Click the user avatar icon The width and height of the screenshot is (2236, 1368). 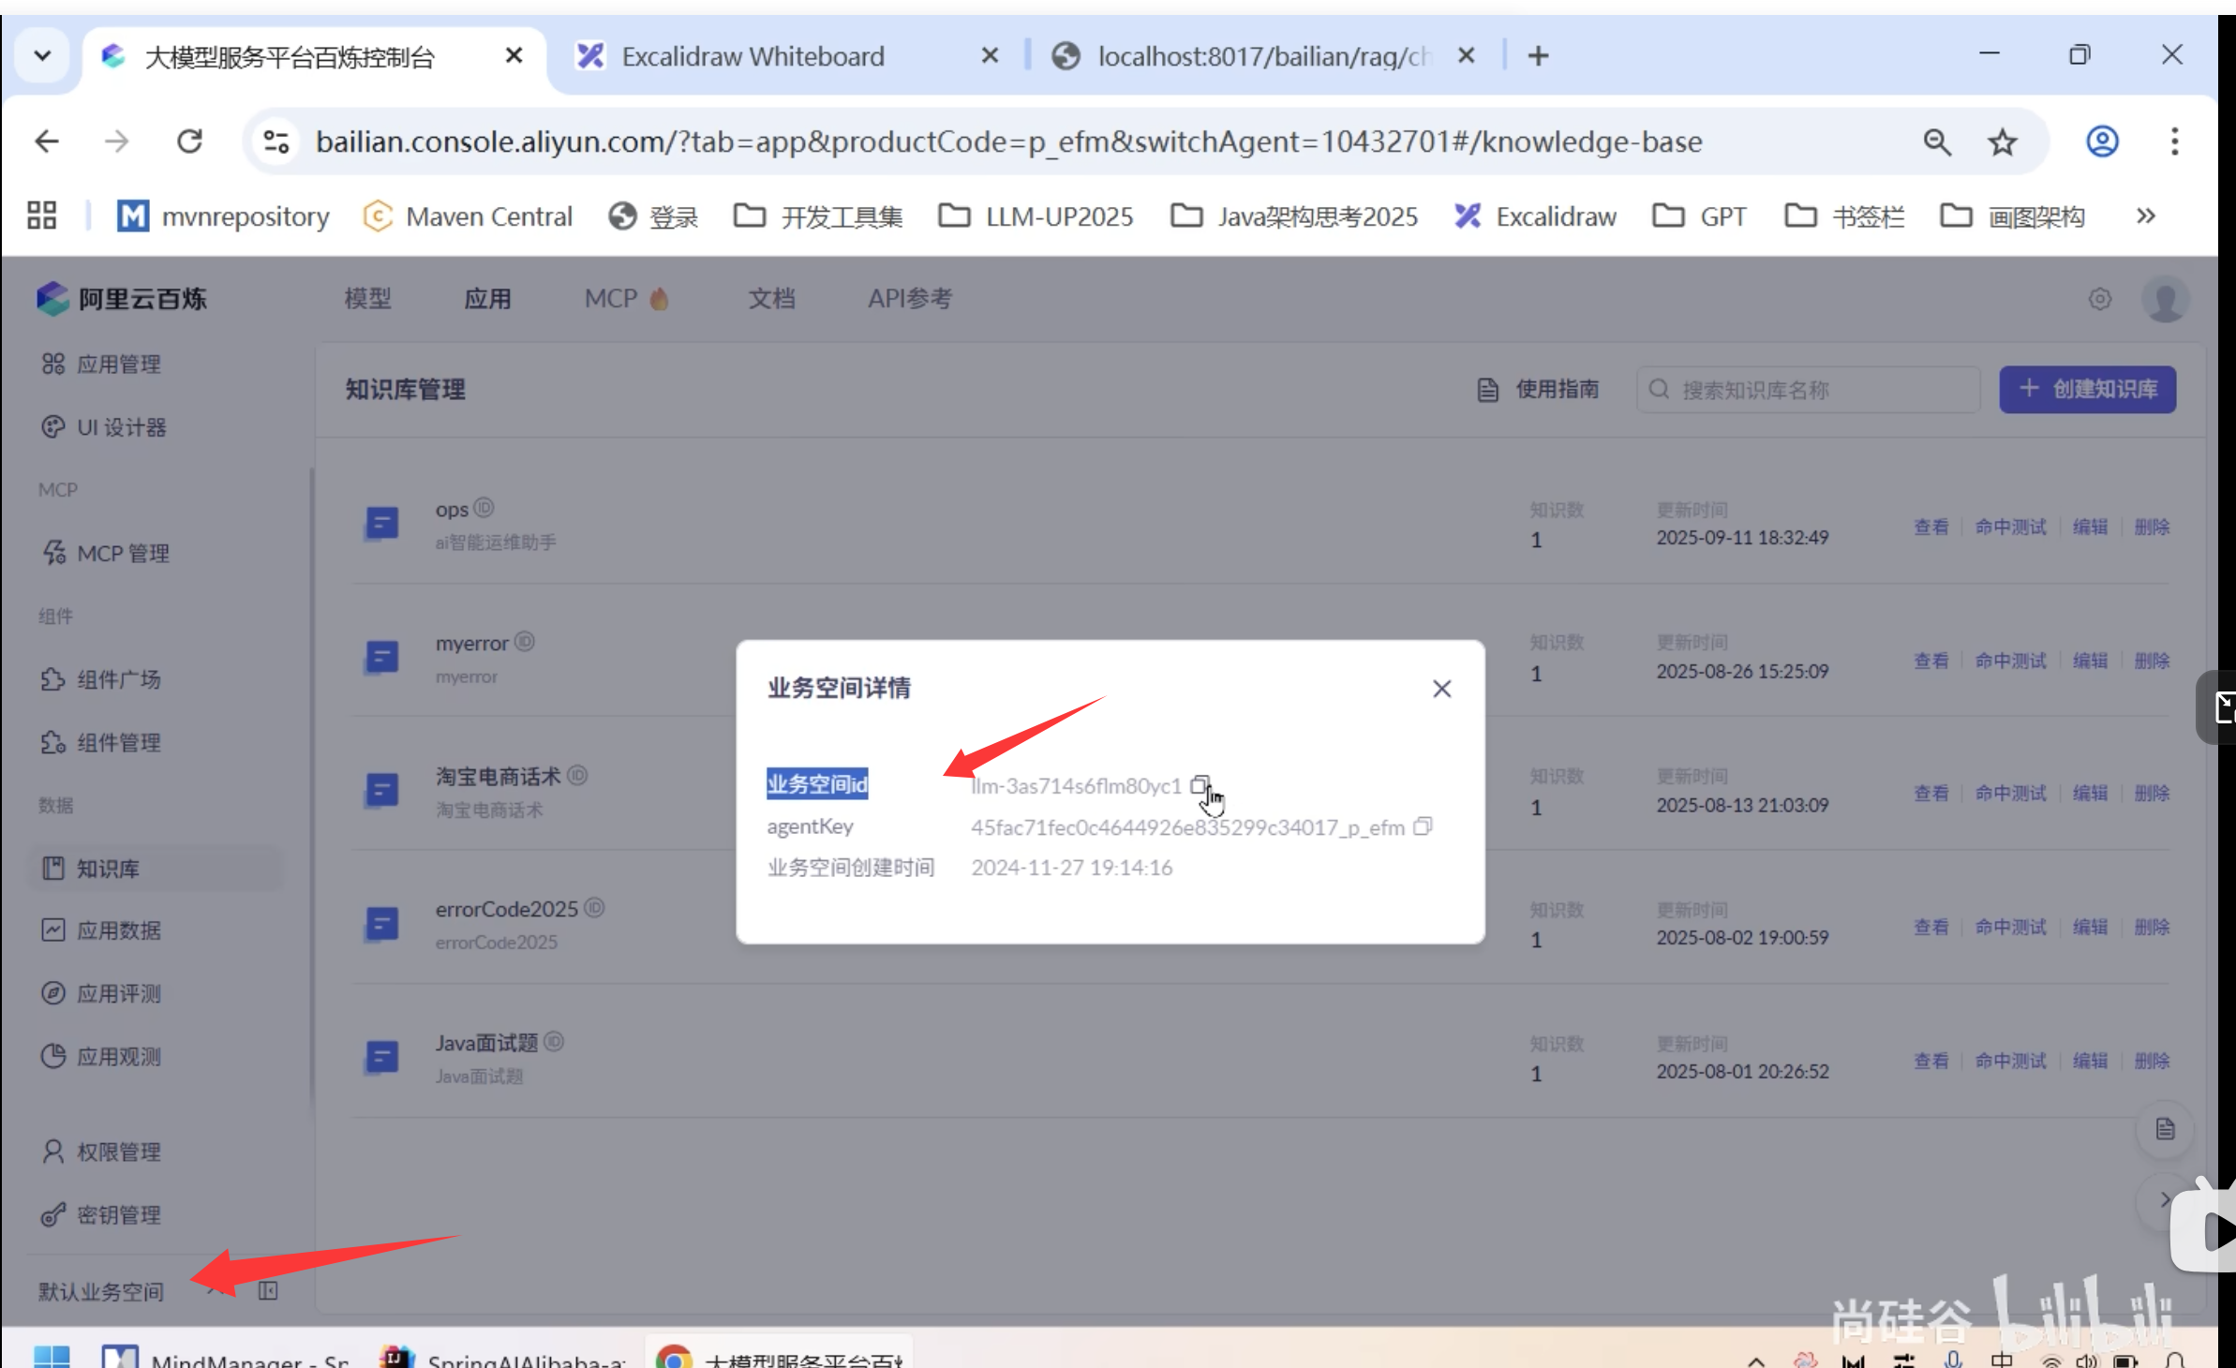click(2165, 300)
